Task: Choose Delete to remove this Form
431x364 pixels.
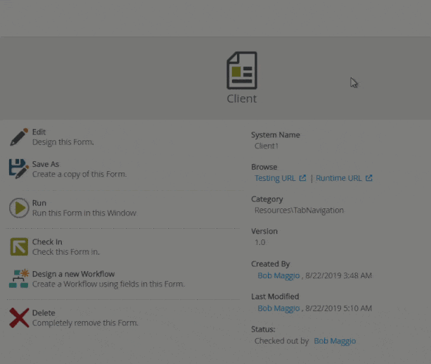Action: 44,313
